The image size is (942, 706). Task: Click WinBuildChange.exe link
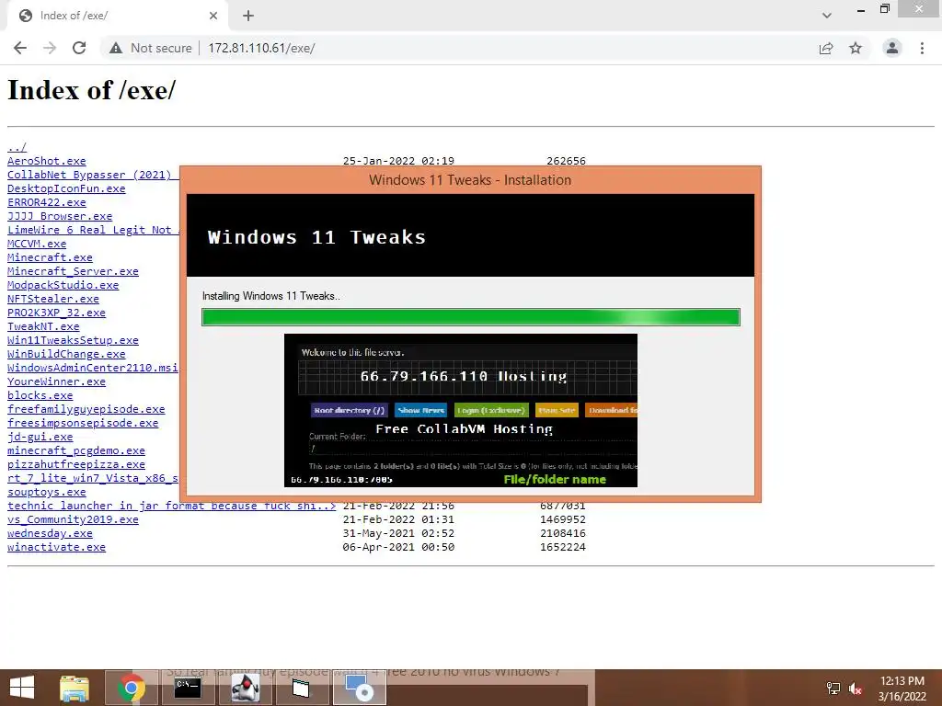(66, 354)
